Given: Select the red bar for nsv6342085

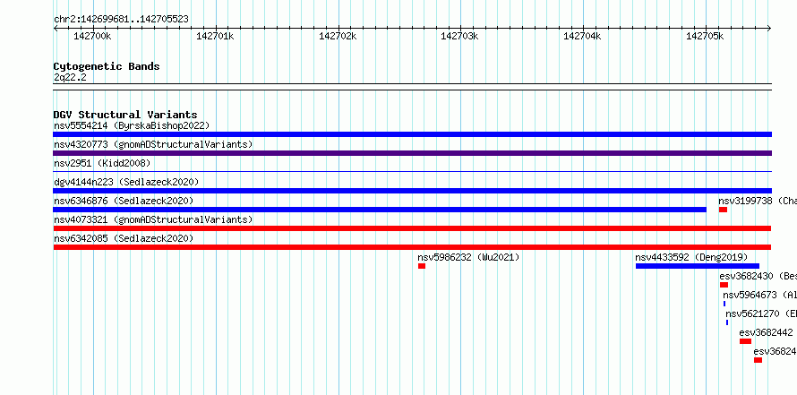Looking at the screenshot, I should point(412,247).
